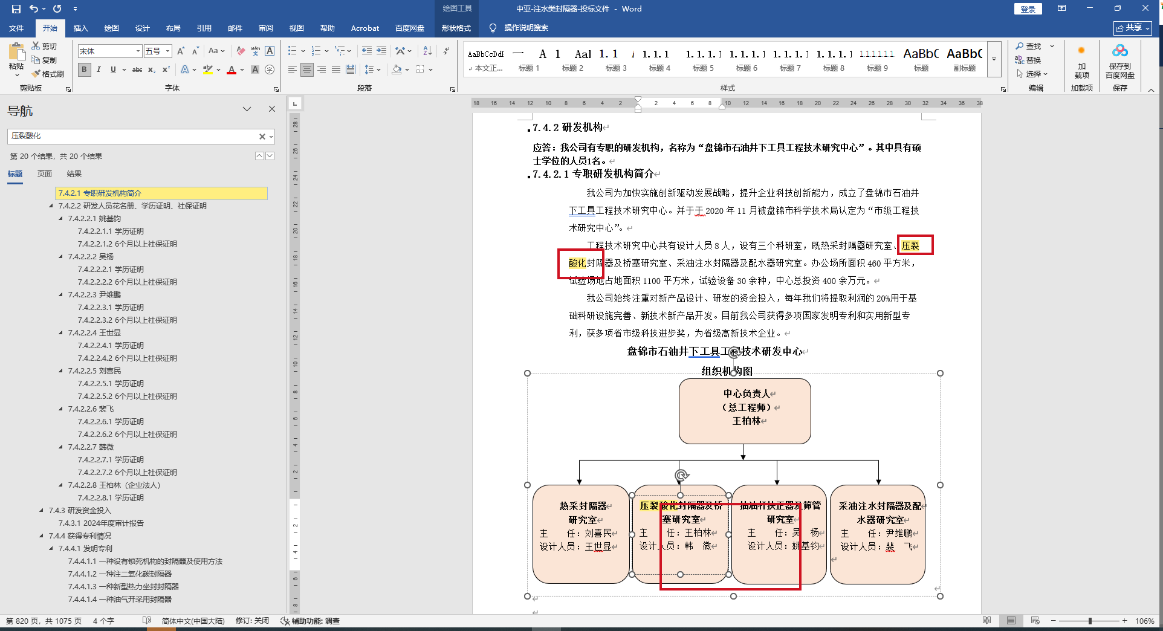Collapse the 7.4.3 研发资金投入 heading
This screenshot has width=1163, height=631.
[42, 511]
